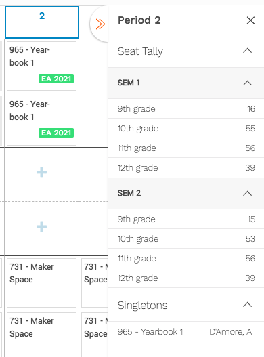Image resolution: width=264 pixels, height=357 pixels.
Task: Click the EA 2021 badge on the second card
Action: [x=56, y=133]
